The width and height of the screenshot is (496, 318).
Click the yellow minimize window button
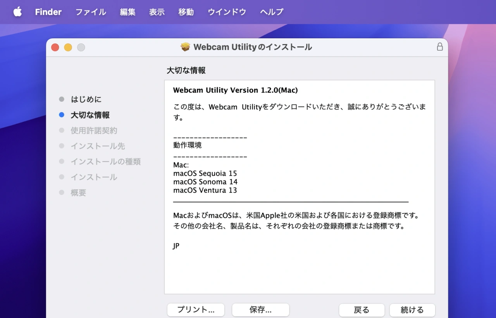pos(68,48)
